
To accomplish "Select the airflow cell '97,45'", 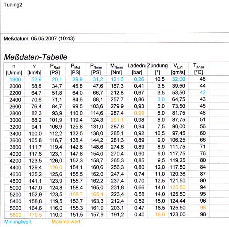I will point(179,133).
